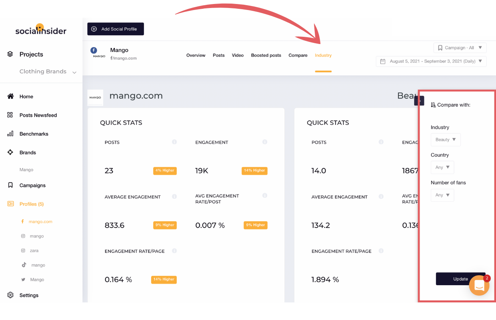
Task: Collapse the Compare with side panel toggle
Action: 419,101
